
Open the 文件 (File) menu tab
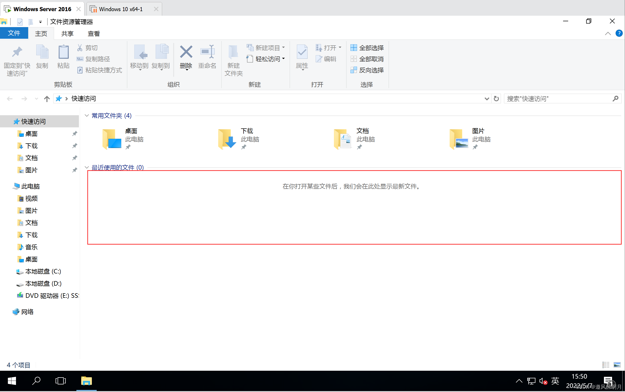[x=14, y=33]
